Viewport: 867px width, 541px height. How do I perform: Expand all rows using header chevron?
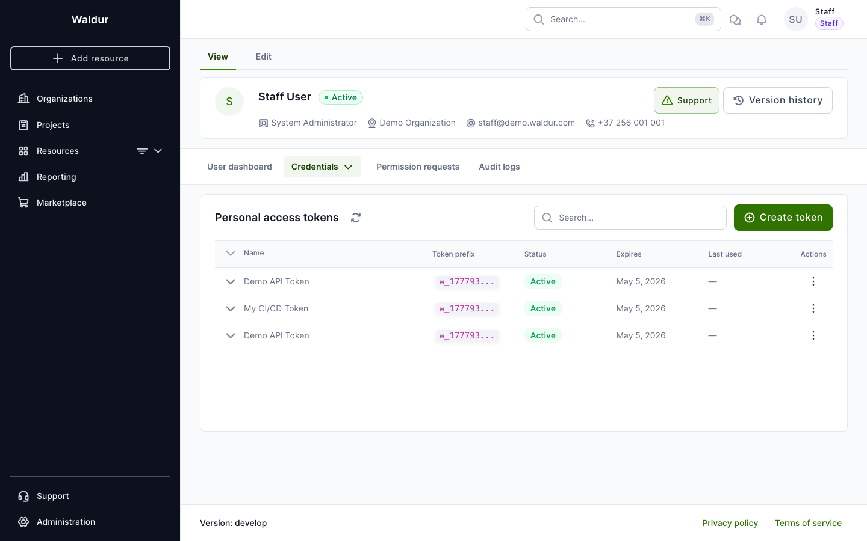231,253
